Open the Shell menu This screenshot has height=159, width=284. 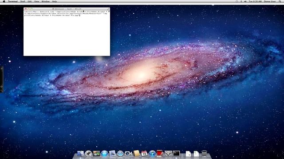pos(23,1)
